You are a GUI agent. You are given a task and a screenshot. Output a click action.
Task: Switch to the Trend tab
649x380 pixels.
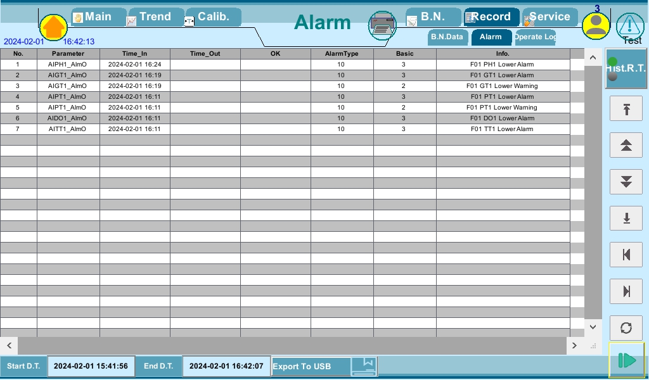pos(155,16)
